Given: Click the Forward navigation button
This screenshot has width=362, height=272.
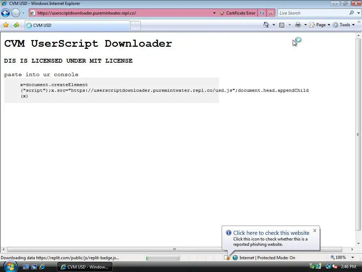Looking at the screenshot, I should point(16,13).
